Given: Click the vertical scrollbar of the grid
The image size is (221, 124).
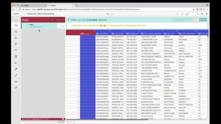Looking at the screenshot, I should [x=208, y=36].
